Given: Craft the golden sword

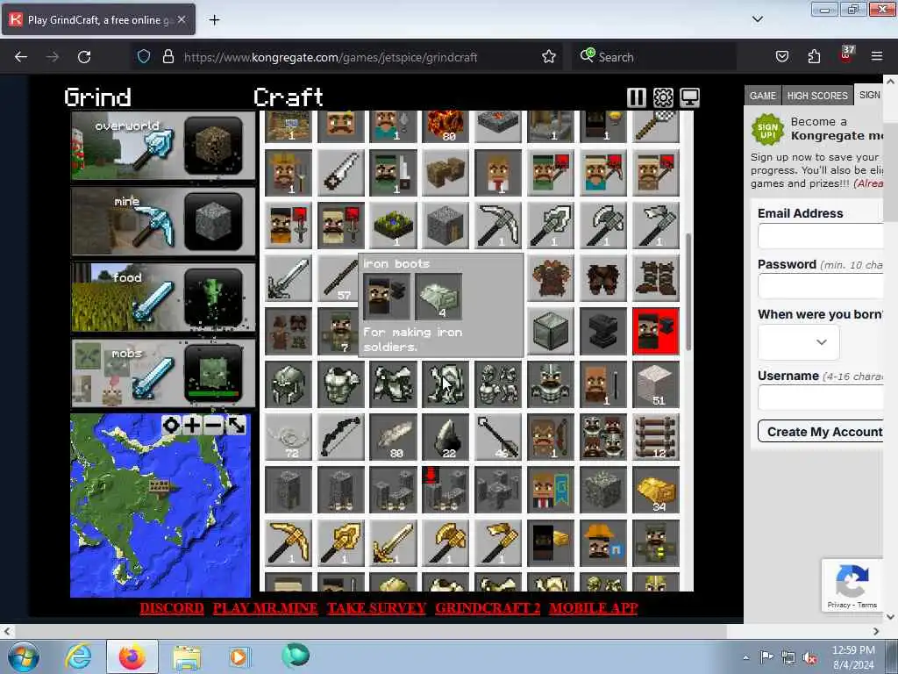Looking at the screenshot, I should point(393,542).
